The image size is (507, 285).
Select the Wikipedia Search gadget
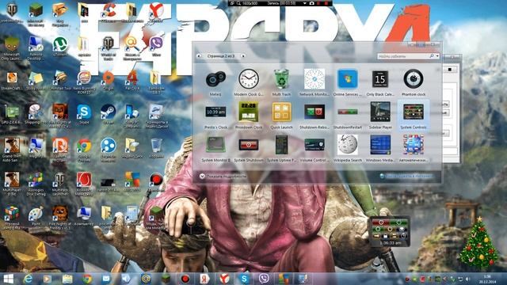pos(348,148)
